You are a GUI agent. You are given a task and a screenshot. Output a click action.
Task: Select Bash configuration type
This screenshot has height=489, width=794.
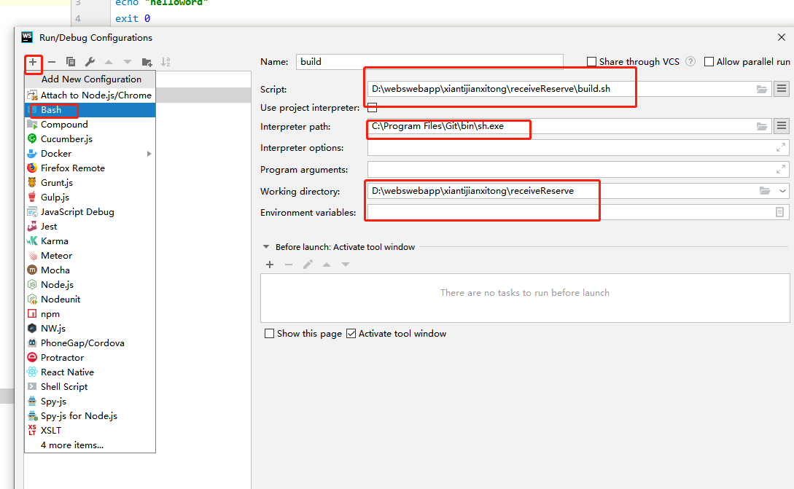(52, 109)
